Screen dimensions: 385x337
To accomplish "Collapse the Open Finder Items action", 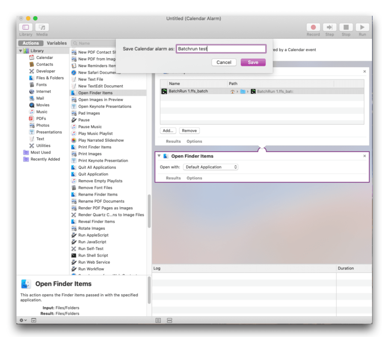I will pyautogui.click(x=159, y=156).
